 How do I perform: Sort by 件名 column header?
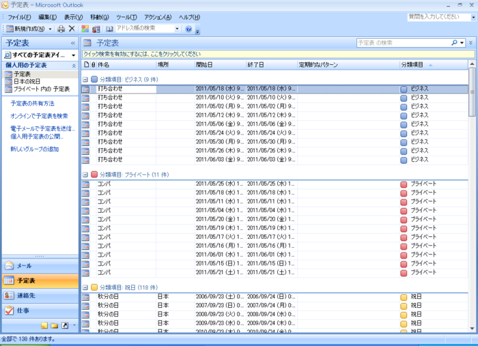126,65
